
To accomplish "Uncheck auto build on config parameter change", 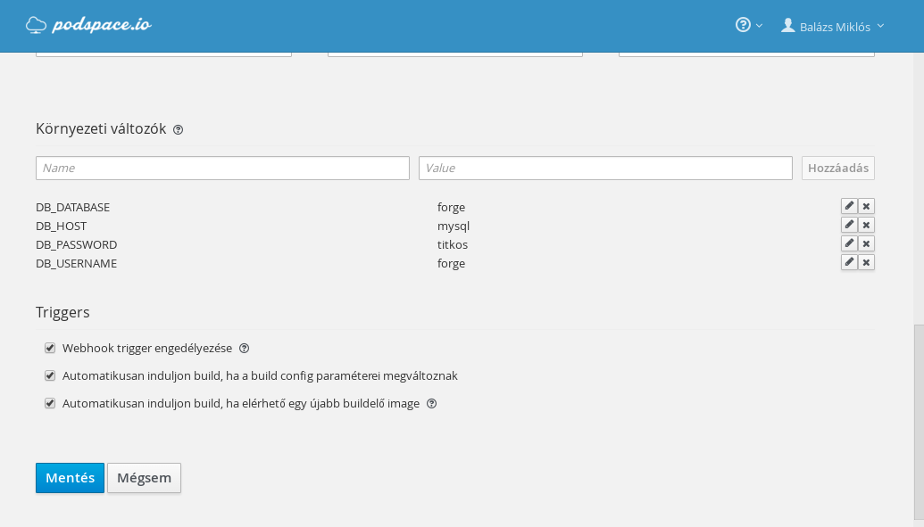I will coord(50,375).
